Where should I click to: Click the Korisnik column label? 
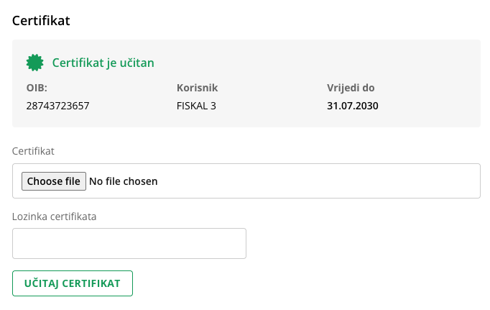click(x=197, y=88)
